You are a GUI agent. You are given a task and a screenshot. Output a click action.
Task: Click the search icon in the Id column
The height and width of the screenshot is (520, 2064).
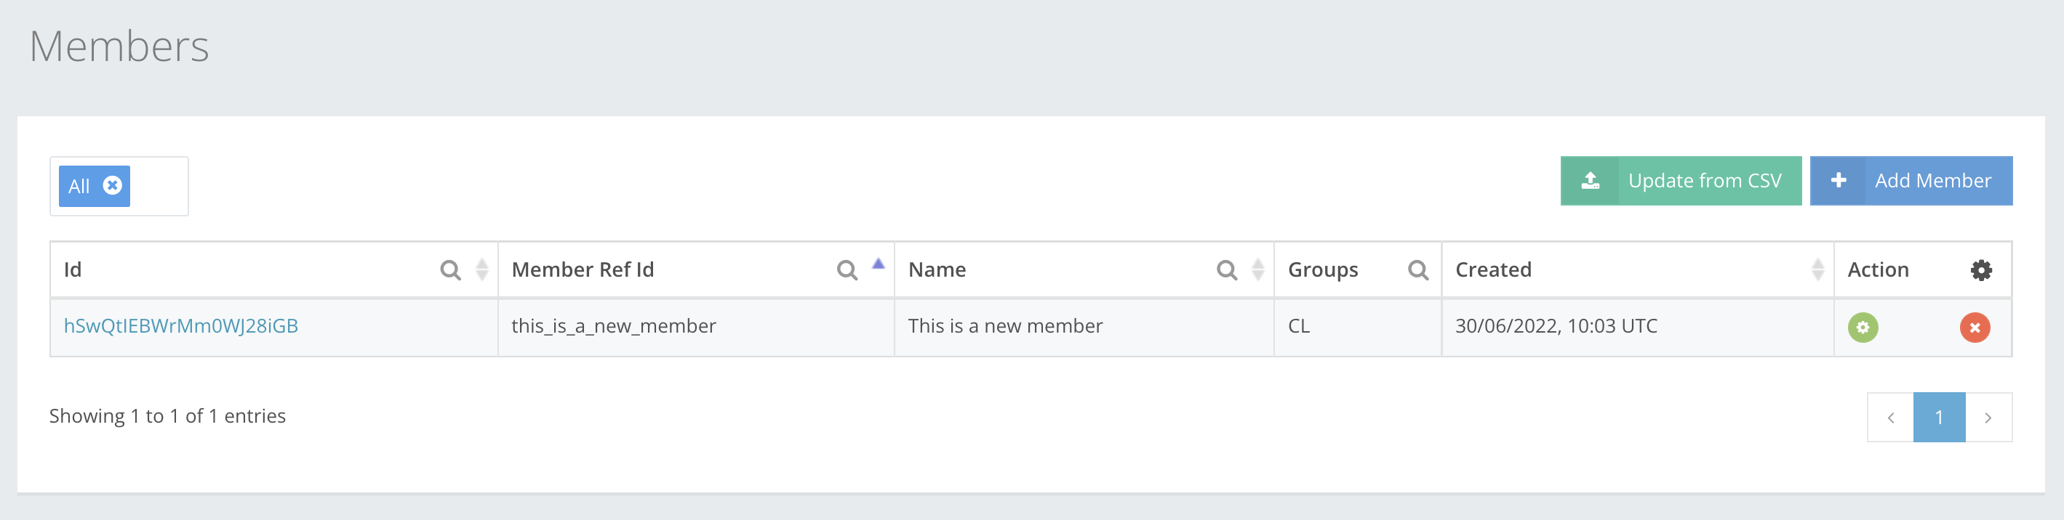coord(451,269)
